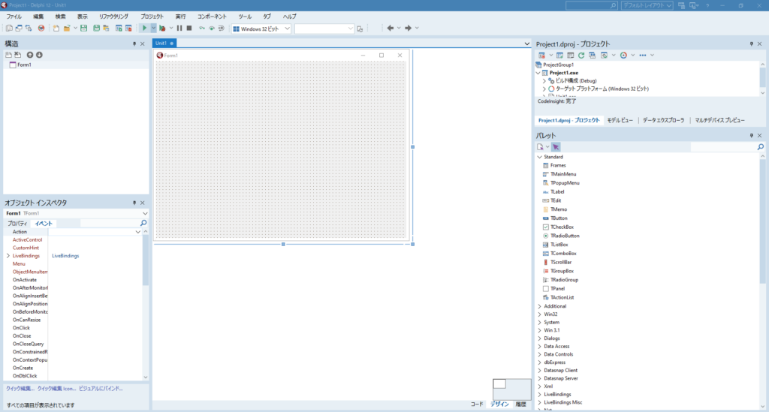Click the Stop program square button
This screenshot has height=412, width=769.
[x=189, y=29]
